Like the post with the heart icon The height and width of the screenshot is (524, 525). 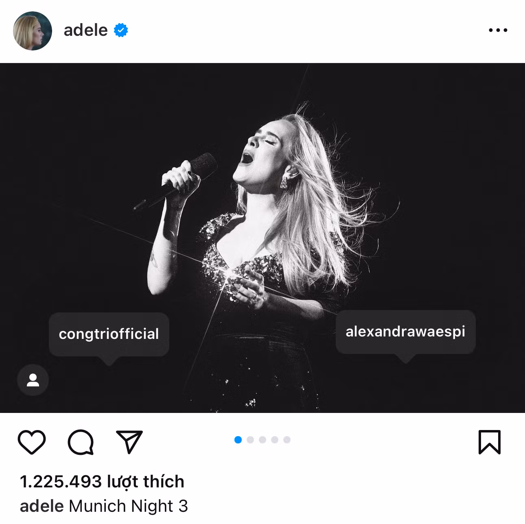coord(32,442)
